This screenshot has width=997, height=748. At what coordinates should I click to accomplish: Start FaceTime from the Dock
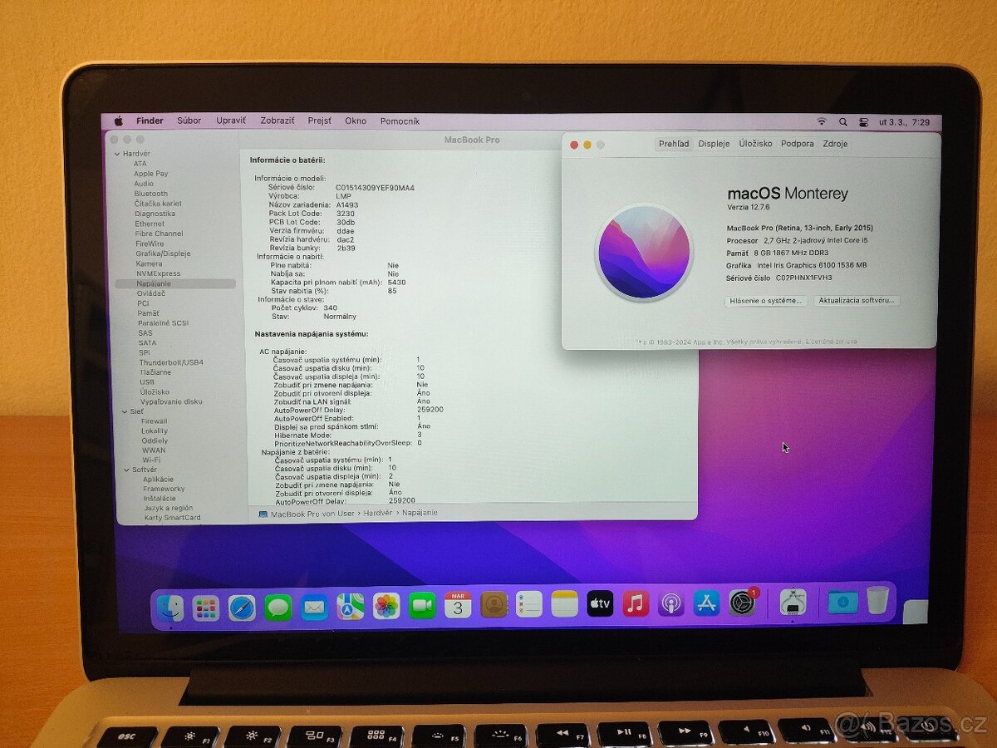tap(420, 604)
